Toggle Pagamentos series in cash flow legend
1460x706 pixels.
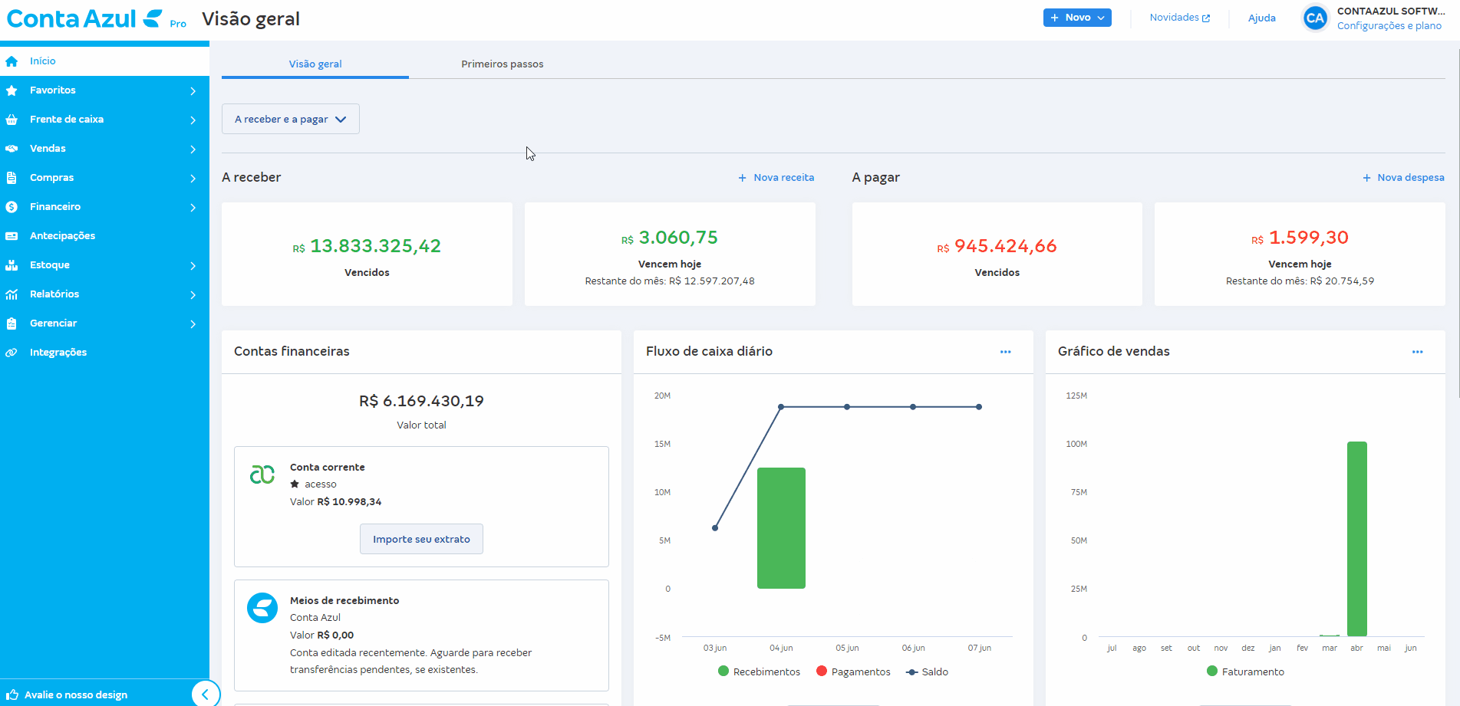(853, 672)
